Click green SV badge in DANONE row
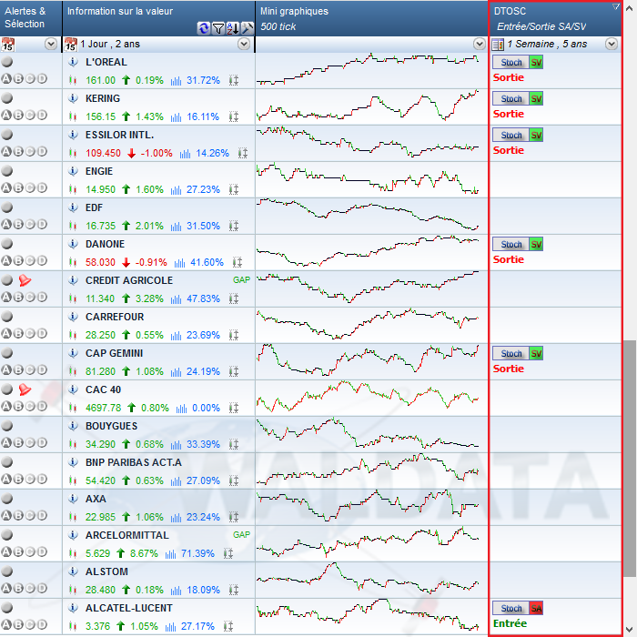Viewport: 637px width, 637px height. [536, 244]
